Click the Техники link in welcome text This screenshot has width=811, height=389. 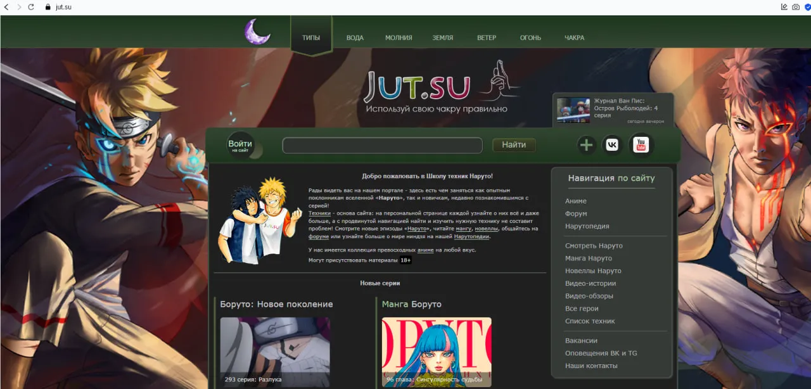(319, 214)
